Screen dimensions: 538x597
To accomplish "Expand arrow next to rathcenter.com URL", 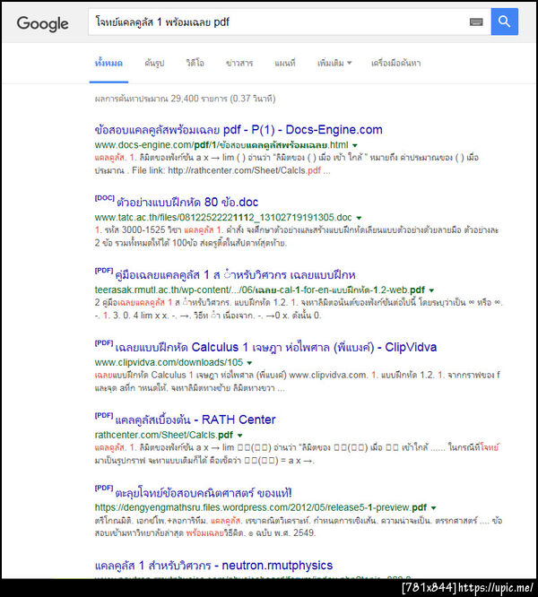I will [x=240, y=435].
